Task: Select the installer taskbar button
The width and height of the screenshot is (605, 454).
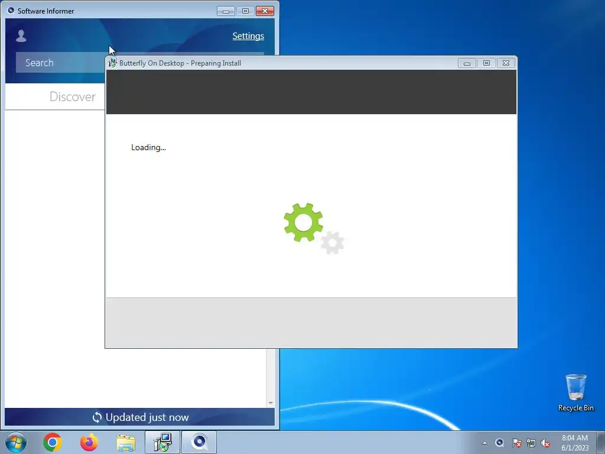Action: coord(162,442)
